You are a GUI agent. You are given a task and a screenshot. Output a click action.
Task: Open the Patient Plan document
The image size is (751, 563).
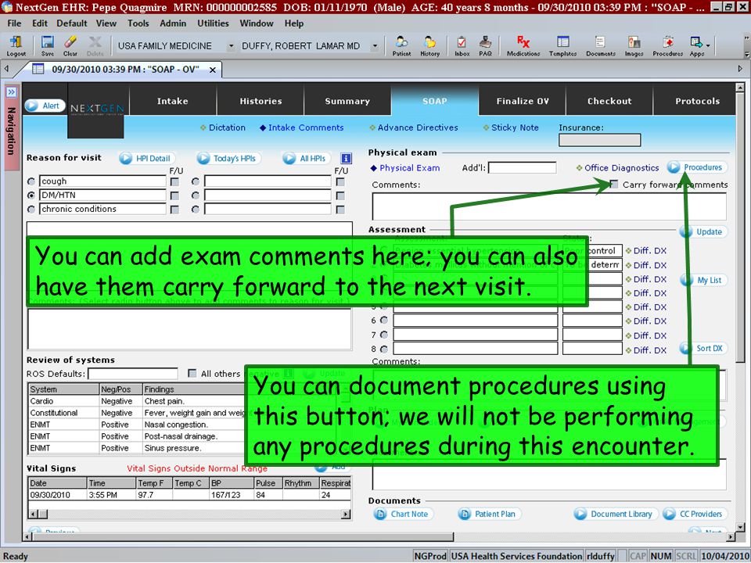[x=489, y=514]
